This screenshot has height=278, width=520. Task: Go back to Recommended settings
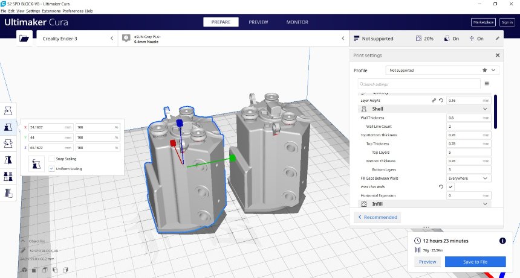pos(377,217)
